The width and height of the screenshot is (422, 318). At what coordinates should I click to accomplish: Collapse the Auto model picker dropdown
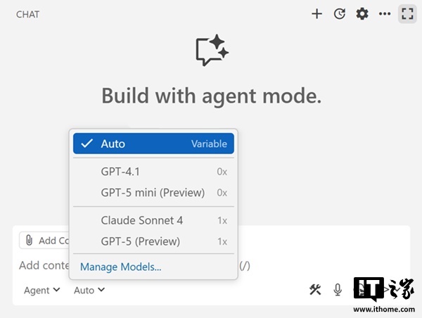coord(89,290)
